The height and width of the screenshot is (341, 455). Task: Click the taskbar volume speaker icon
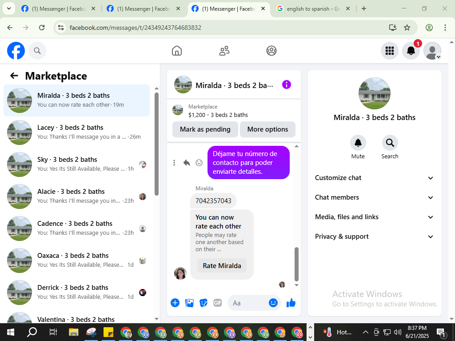pos(398,332)
